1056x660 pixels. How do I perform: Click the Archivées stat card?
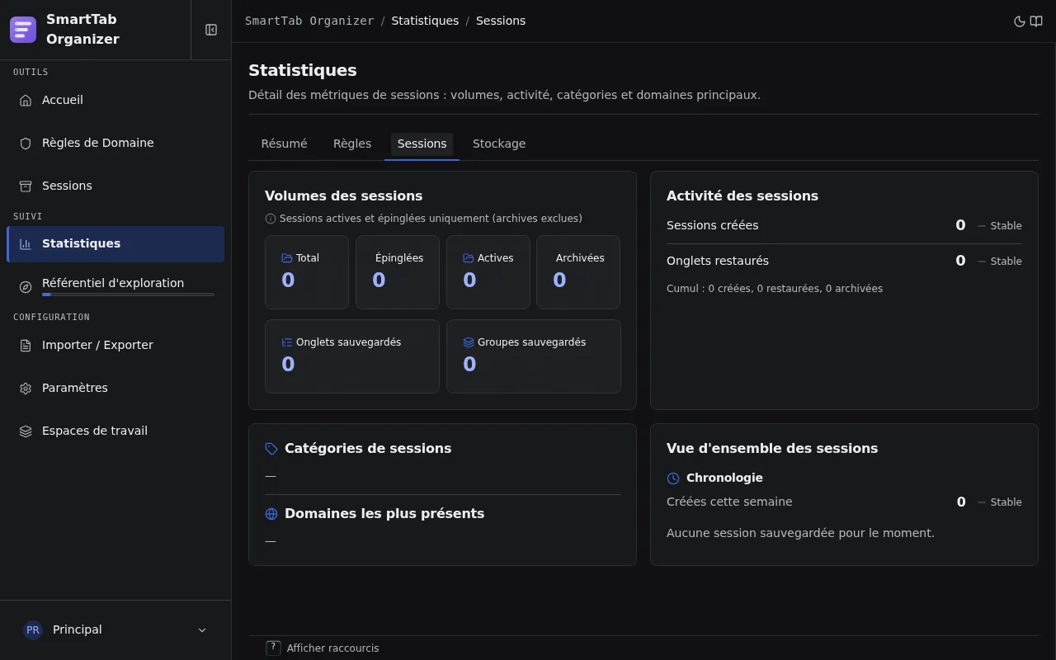click(x=578, y=272)
